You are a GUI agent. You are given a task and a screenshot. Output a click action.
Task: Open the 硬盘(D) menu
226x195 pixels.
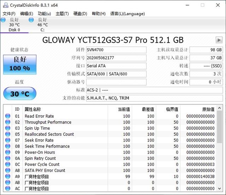(80, 14)
